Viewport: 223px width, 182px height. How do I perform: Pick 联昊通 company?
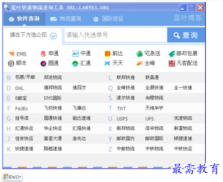pos(152,77)
